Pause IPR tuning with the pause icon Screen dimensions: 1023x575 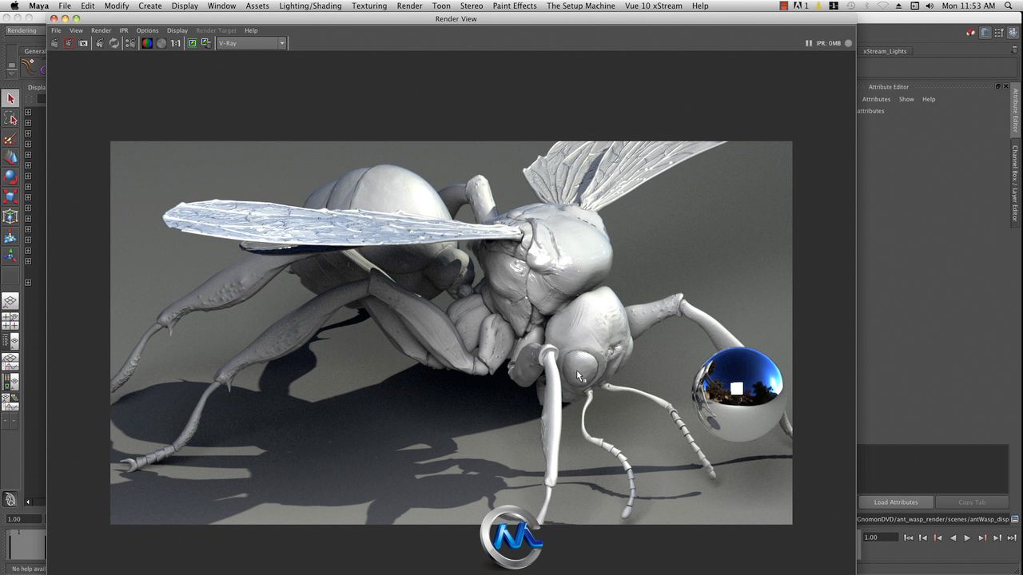[x=809, y=43]
